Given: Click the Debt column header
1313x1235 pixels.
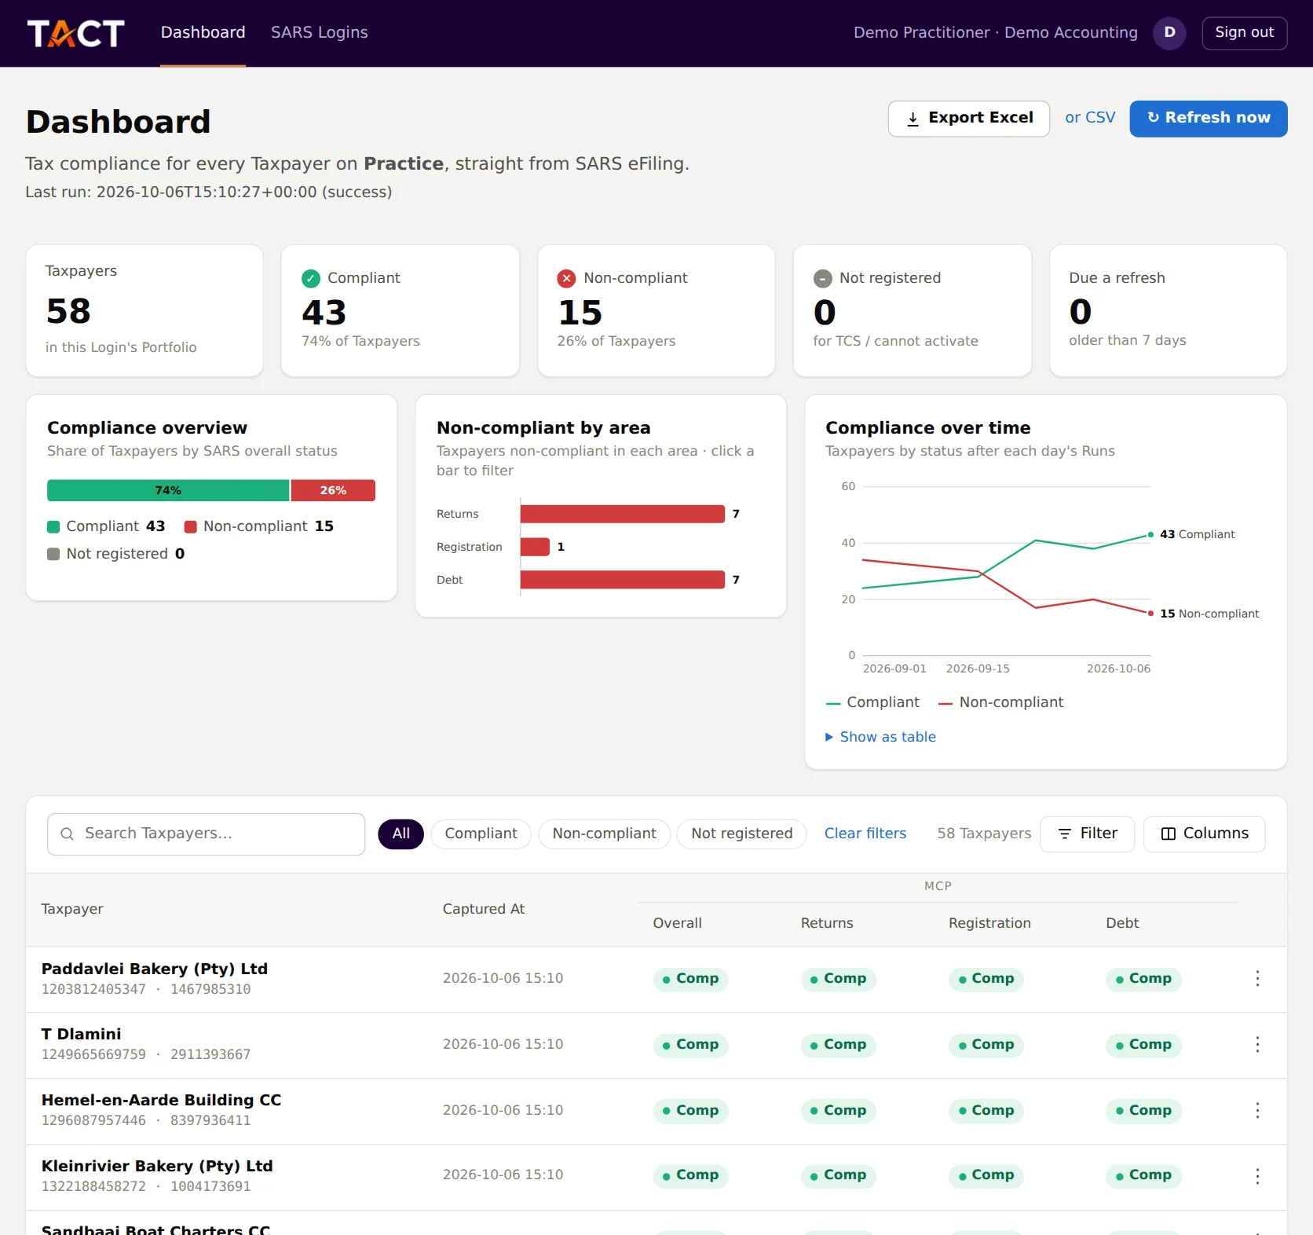Looking at the screenshot, I should (1122, 923).
